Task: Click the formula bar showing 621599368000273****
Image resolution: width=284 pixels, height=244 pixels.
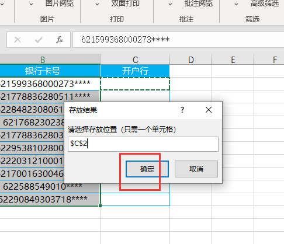Action: pyautogui.click(x=178, y=40)
